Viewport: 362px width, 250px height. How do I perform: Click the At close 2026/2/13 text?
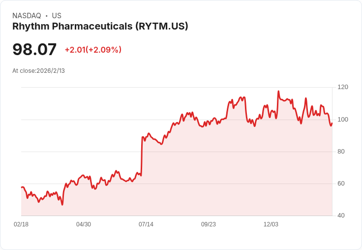(38, 71)
